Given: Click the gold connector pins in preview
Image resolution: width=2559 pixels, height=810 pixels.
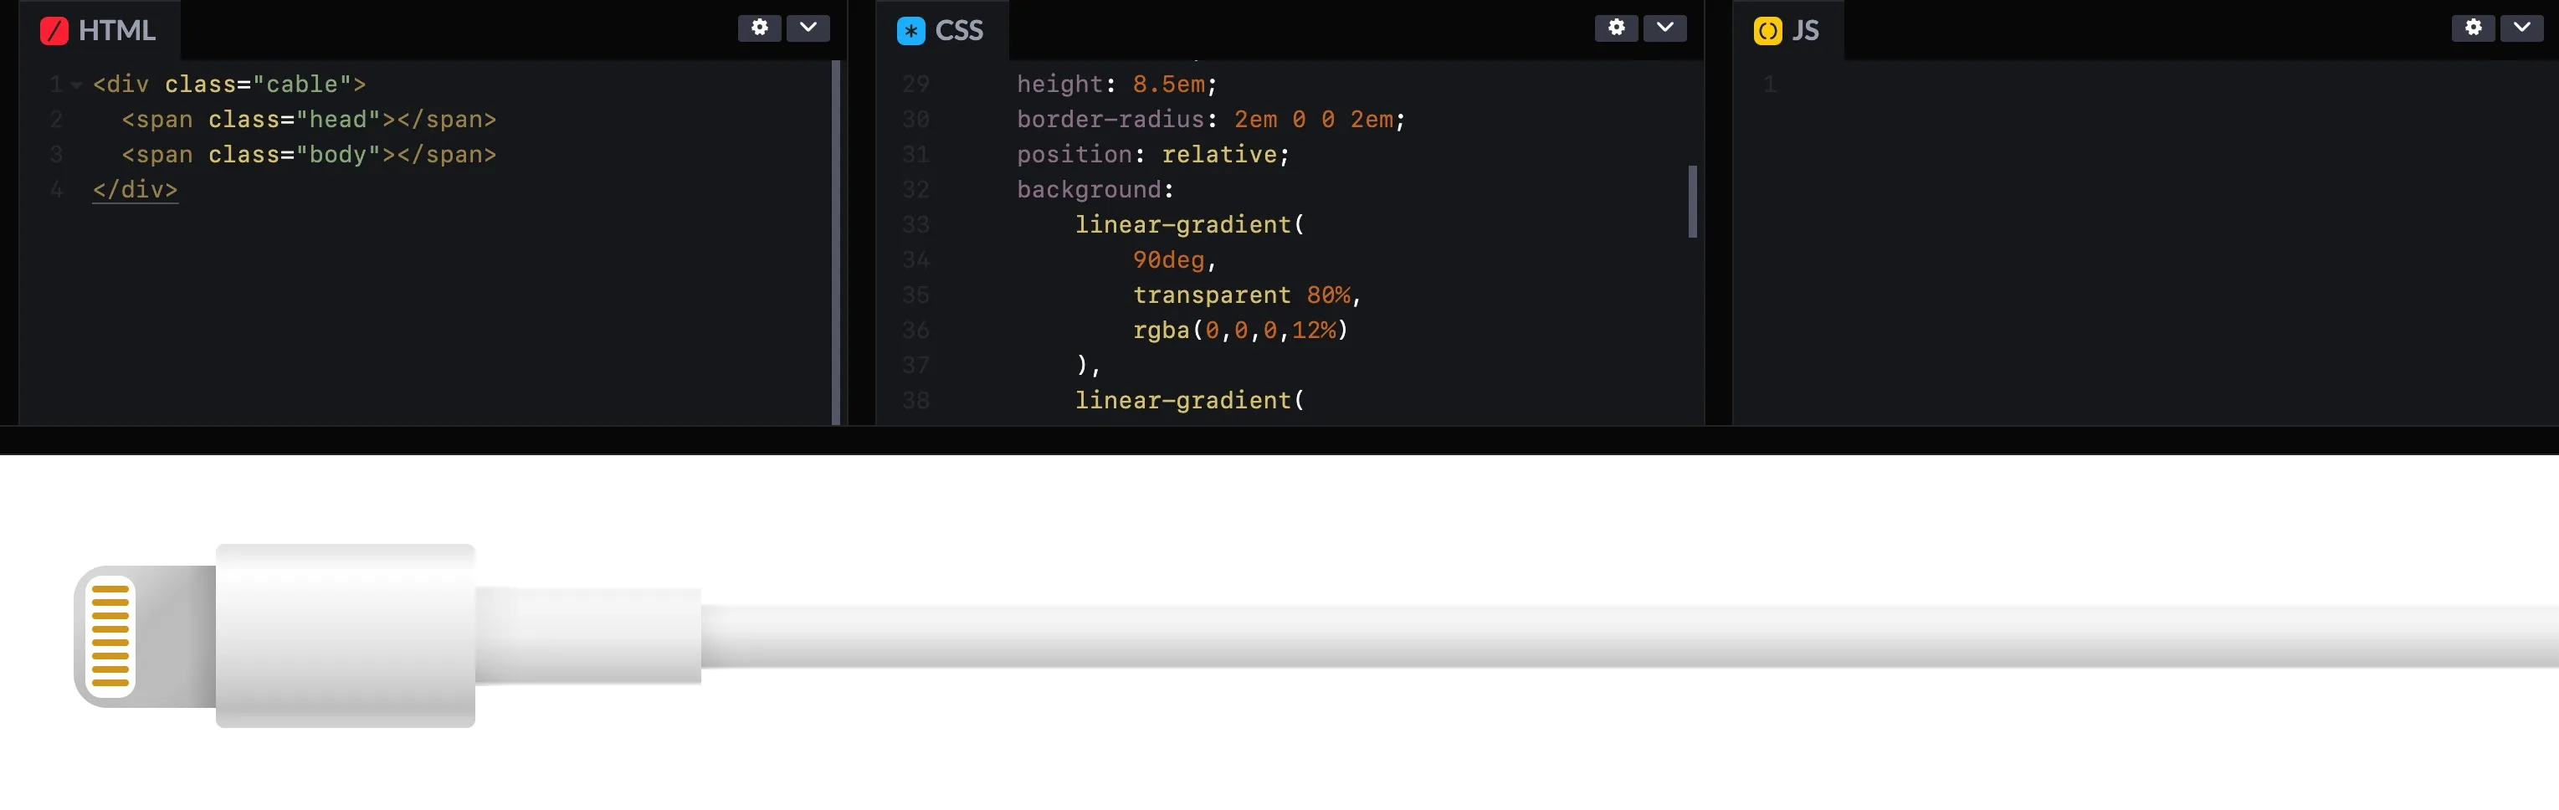Looking at the screenshot, I should click(110, 636).
